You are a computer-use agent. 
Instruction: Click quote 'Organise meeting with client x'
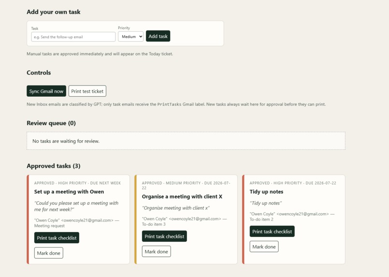pos(175,208)
